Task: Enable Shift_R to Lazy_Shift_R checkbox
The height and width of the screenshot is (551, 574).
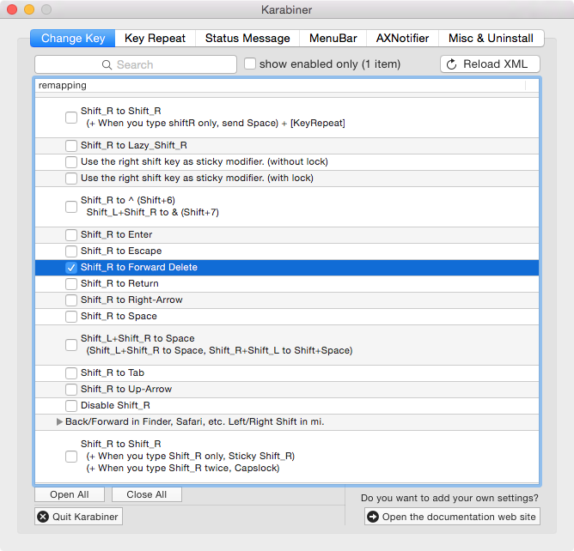Action: (x=71, y=146)
